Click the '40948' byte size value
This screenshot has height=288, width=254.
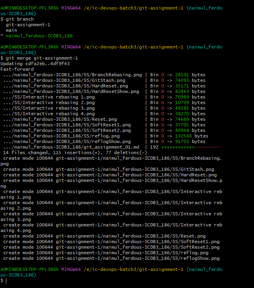[x=182, y=130]
